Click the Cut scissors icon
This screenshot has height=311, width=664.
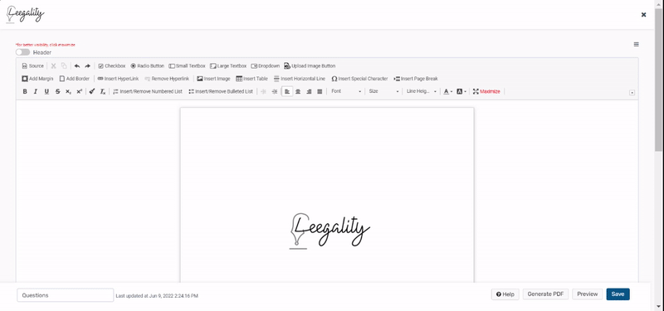54,66
